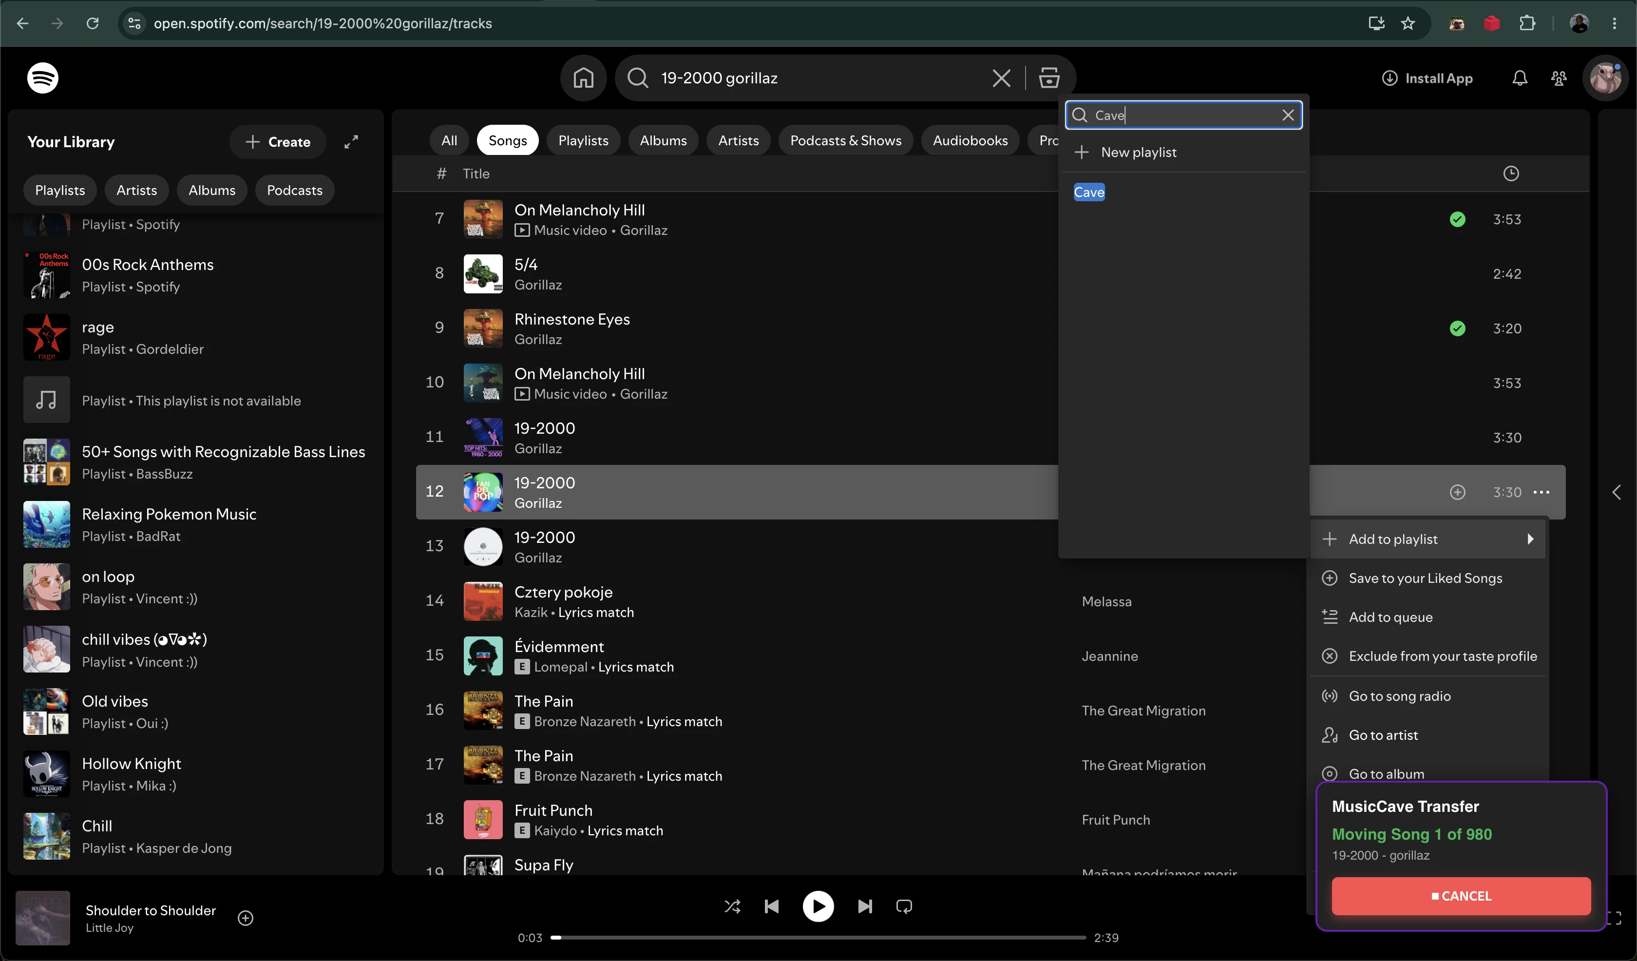Bookmark this page with the star icon
This screenshot has height=961, width=1637.
(1408, 23)
